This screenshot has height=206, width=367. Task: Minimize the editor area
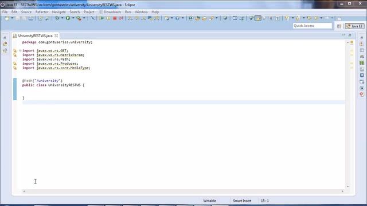[343, 35]
